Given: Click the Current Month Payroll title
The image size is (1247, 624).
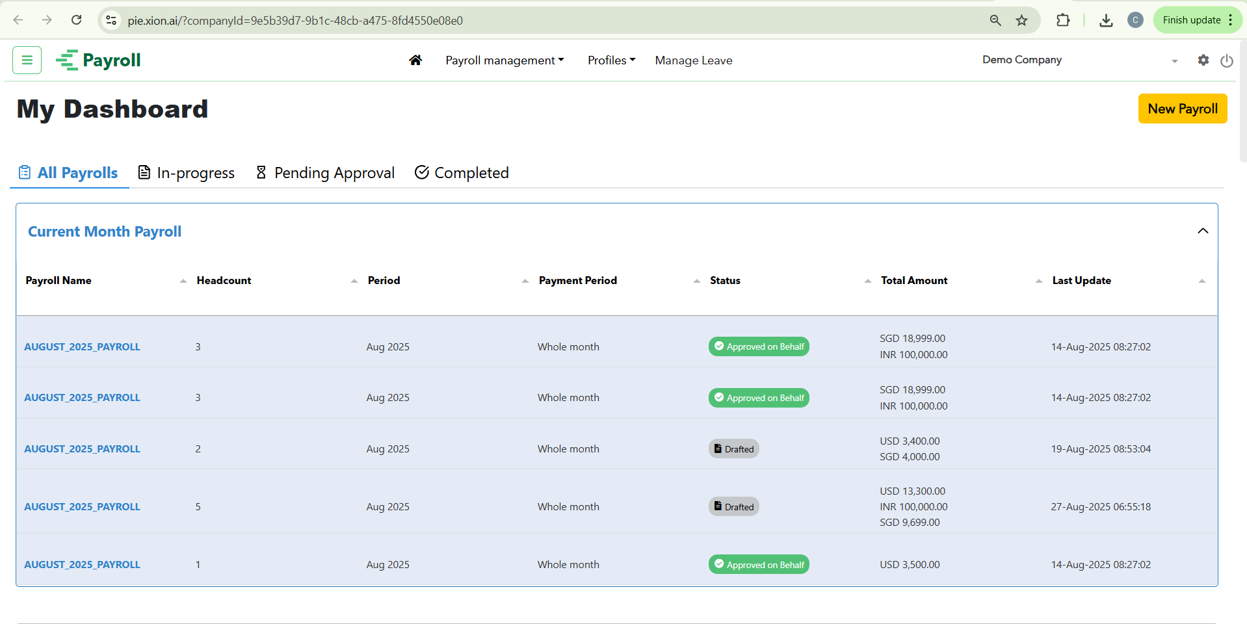Looking at the screenshot, I should [105, 232].
